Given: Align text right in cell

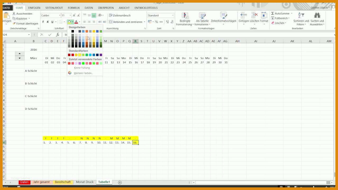Looking at the screenshot, I should [x=94, y=22].
